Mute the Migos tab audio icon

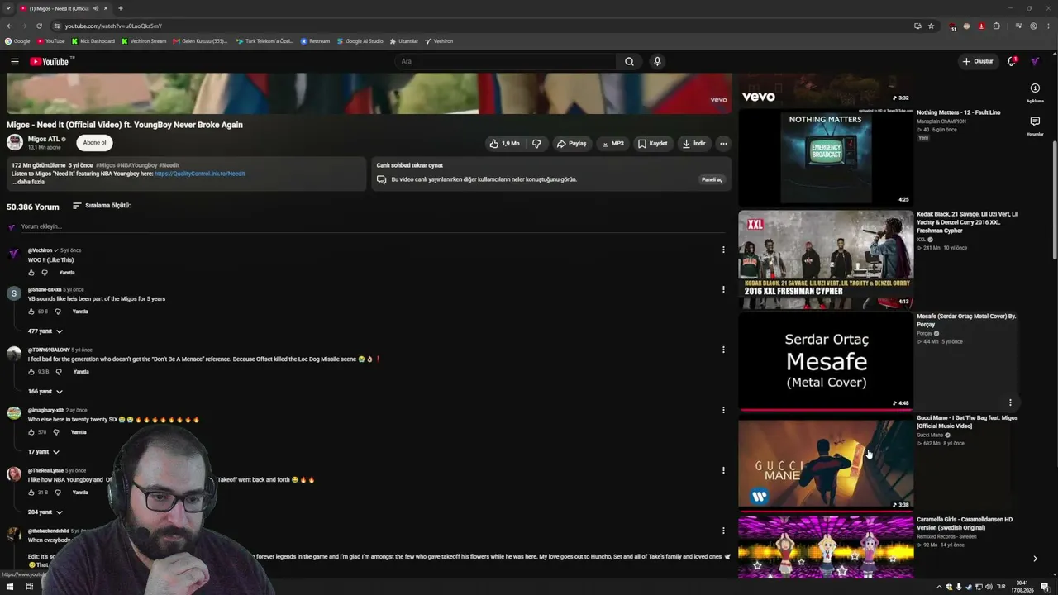coord(95,8)
